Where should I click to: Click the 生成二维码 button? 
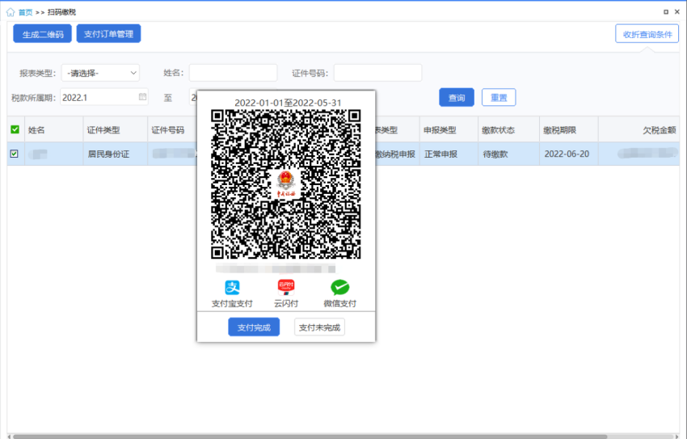pyautogui.click(x=43, y=34)
